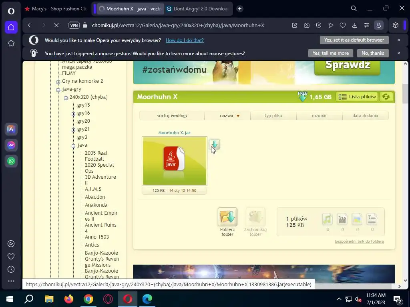Open Chrome from the taskbar
Screen dimensions: 410x307
(88, 299)
